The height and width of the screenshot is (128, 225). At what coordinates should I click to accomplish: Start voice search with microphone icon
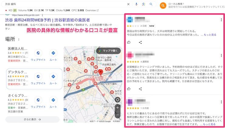pyautogui.click(x=136, y=4)
